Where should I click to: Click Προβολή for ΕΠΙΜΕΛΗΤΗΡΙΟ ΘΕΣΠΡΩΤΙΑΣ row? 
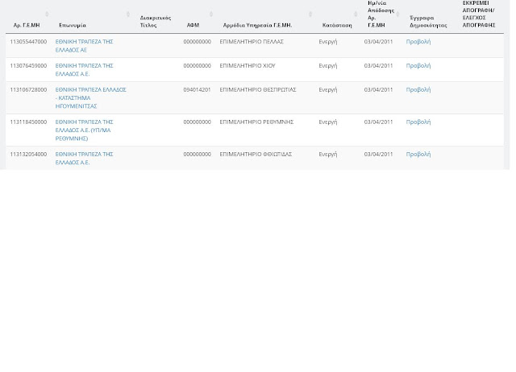(418, 89)
